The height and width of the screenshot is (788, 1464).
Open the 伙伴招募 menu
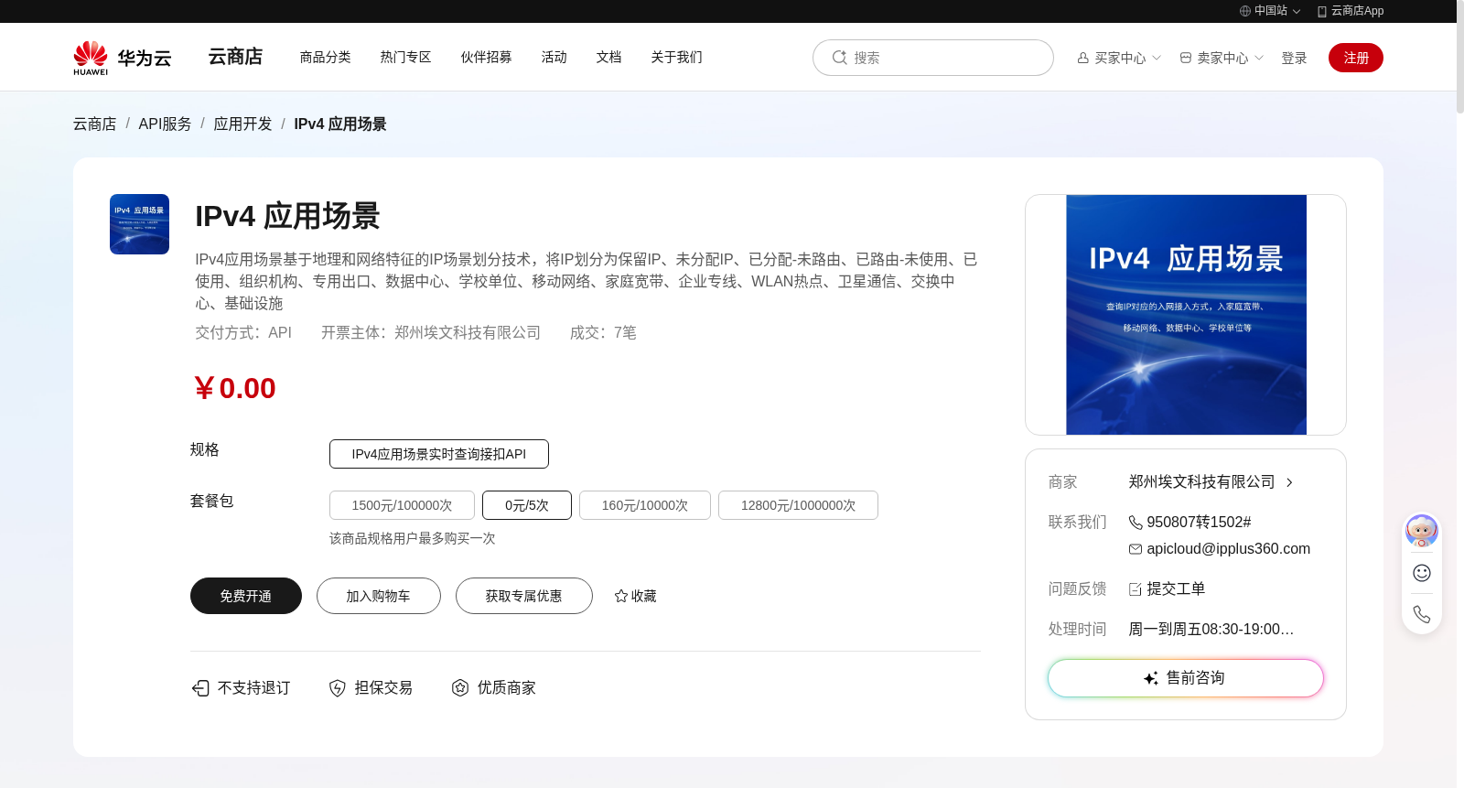[x=487, y=57]
